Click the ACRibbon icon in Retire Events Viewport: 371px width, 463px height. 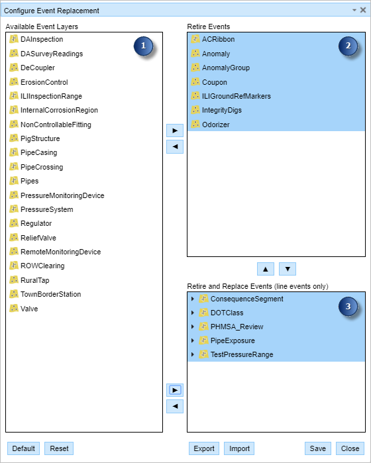(195, 39)
